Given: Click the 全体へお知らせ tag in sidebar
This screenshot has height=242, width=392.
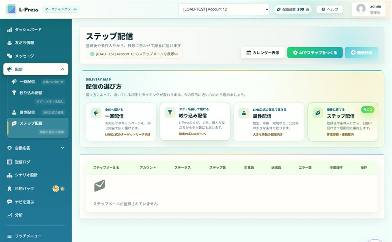Looking at the screenshot, I should pyautogui.click(x=53, y=82).
